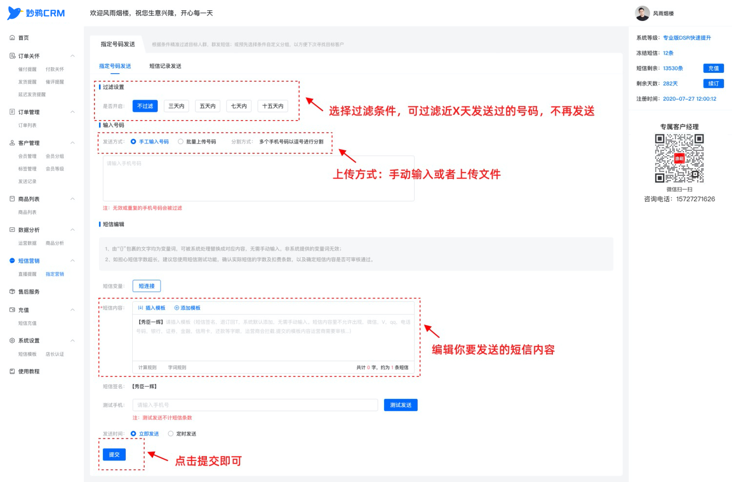Viewport: 732px width, 482px height.
Task: Click the 妙鸦CRM bird logo
Action: [15, 13]
